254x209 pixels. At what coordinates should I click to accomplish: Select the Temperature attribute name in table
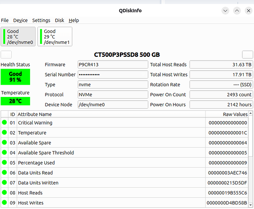[x=32, y=133]
